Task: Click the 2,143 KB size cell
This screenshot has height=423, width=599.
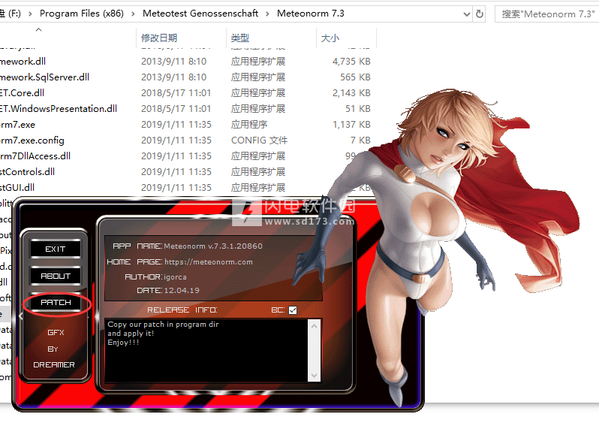Action: coord(351,93)
